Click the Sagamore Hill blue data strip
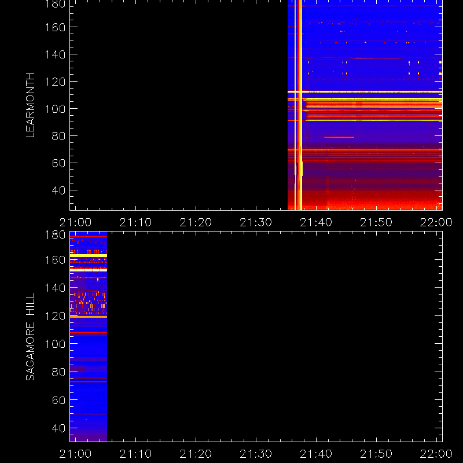Image resolution: width=463 pixels, height=463 pixels. coord(89,337)
